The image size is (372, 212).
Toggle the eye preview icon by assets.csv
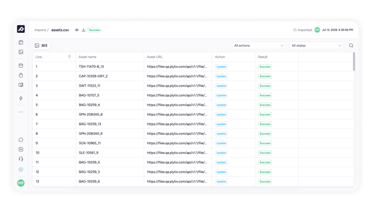[77, 30]
